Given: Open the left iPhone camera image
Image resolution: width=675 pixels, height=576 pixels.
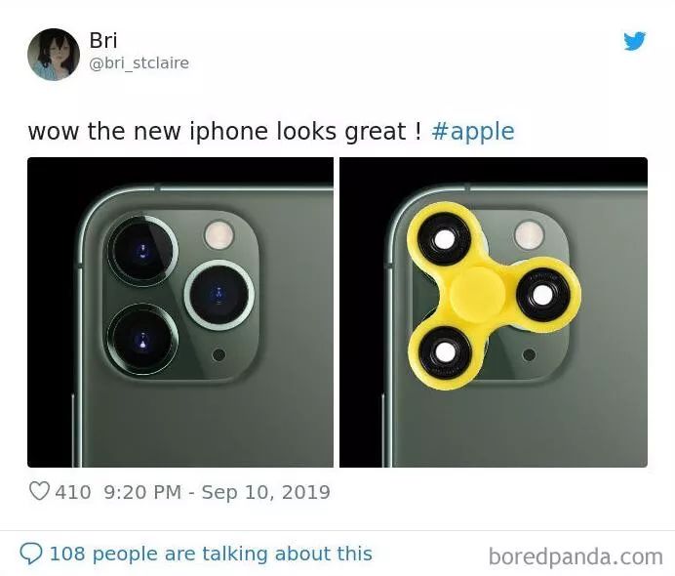Looking at the screenshot, I should tap(180, 312).
